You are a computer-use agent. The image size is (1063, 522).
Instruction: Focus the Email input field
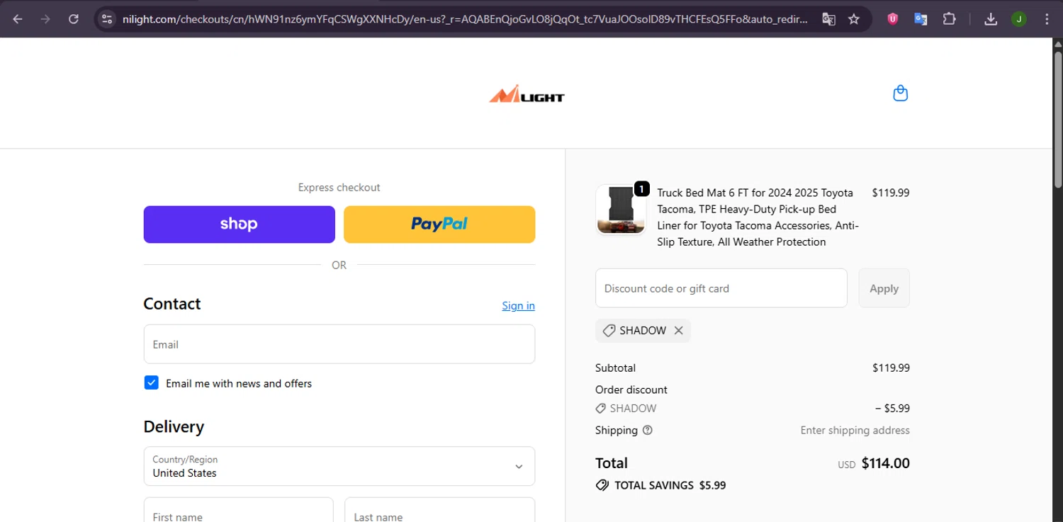tap(339, 344)
